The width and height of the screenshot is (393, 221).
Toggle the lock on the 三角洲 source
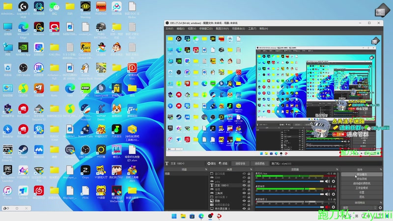[249, 193]
